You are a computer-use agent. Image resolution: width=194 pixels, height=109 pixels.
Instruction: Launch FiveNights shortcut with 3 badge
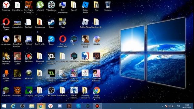click(17, 74)
